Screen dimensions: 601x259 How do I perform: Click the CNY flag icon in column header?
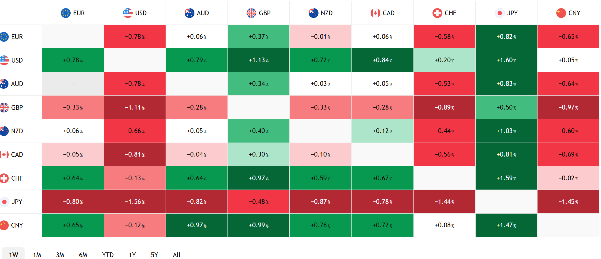[x=561, y=13]
